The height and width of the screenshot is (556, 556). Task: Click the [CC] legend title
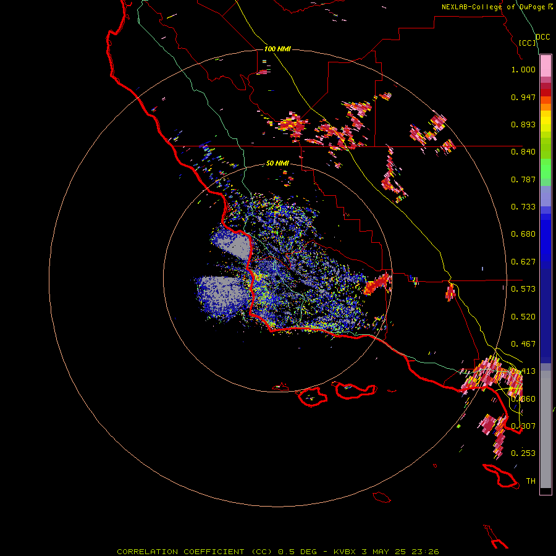coord(528,43)
